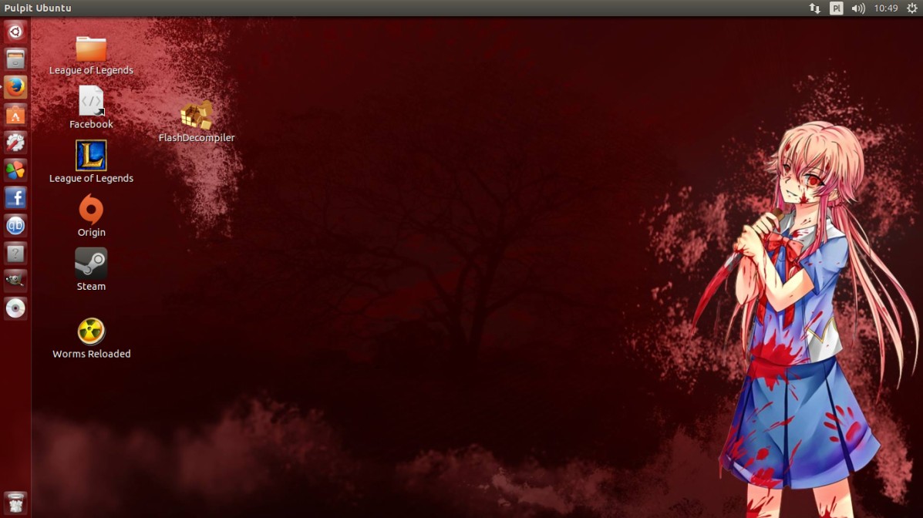
Task: Launch qBittorrent from the launcher
Action: [15, 225]
